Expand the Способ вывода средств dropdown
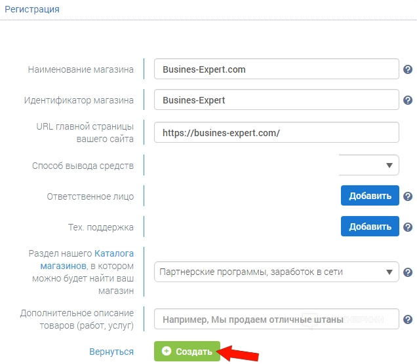The width and height of the screenshot is (417, 364). [369, 165]
